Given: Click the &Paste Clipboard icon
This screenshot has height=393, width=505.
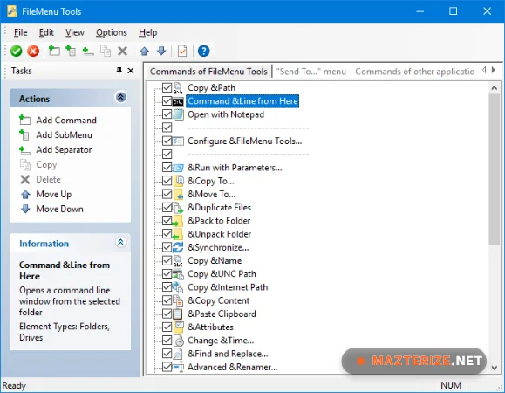Looking at the screenshot, I should tap(178, 314).
